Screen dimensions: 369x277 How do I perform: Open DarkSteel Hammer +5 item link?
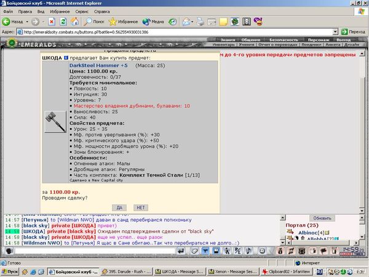click(98, 65)
